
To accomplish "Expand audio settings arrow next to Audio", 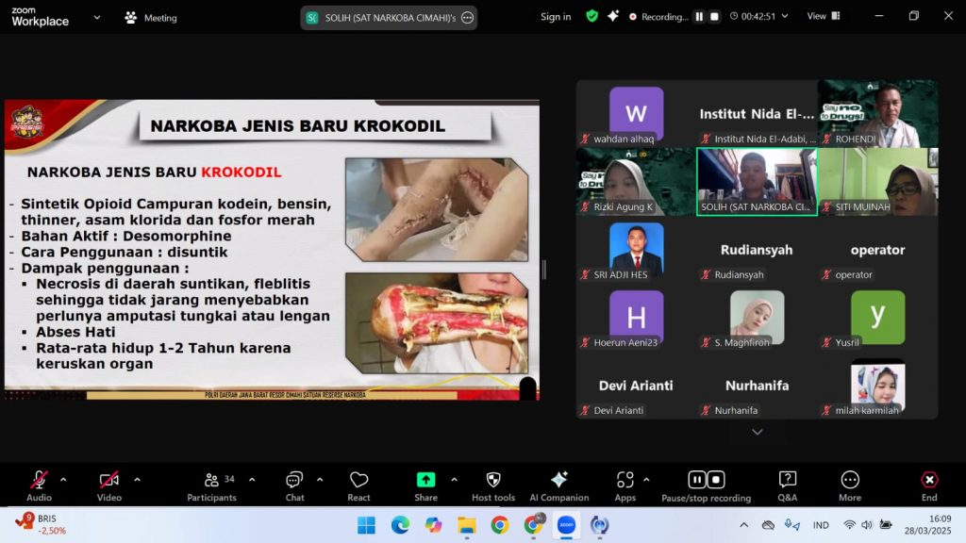I will tap(63, 479).
